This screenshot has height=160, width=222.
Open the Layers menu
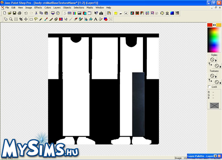click(57, 8)
